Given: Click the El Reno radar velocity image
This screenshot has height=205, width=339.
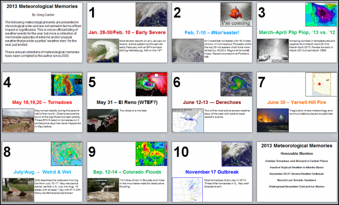Looking at the screenshot, I should point(151,84).
